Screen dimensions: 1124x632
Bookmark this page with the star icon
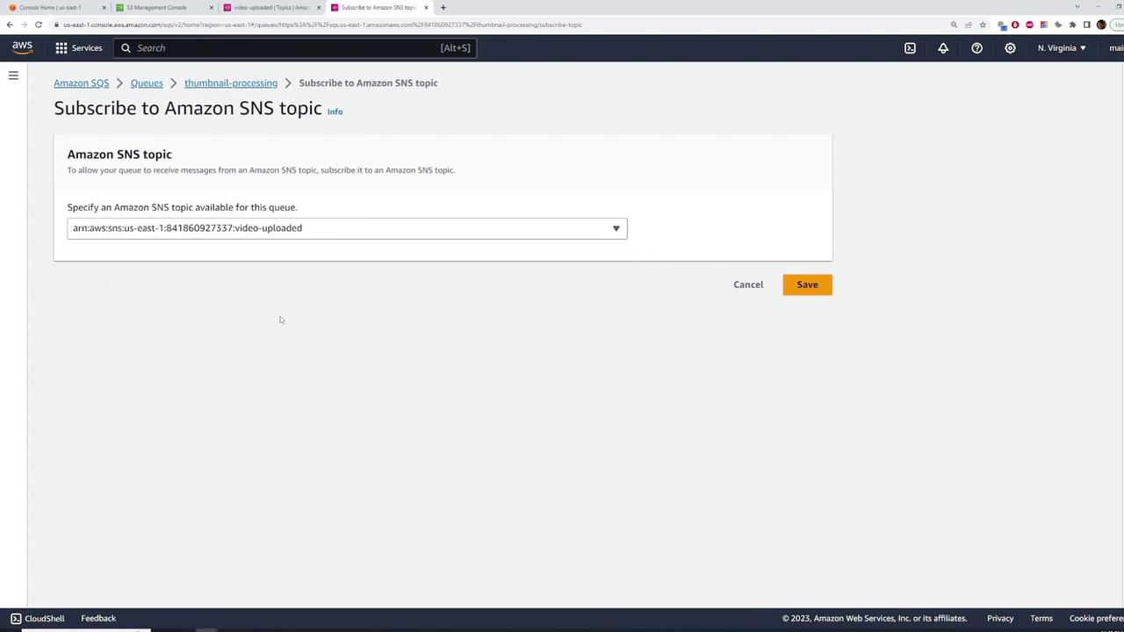click(983, 25)
